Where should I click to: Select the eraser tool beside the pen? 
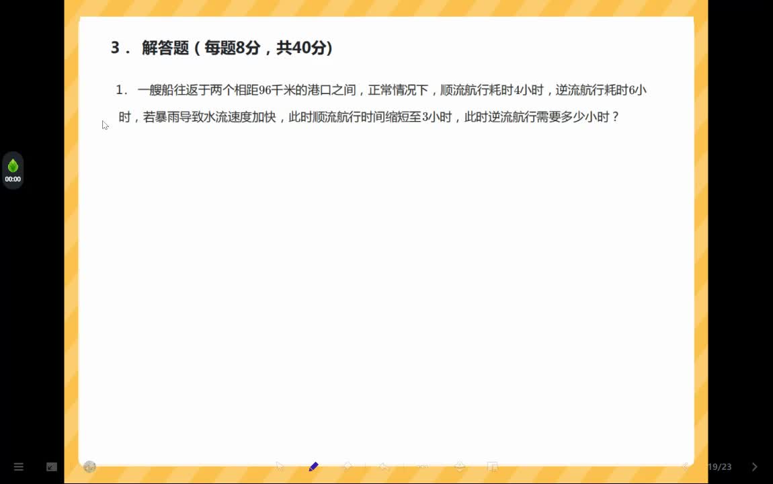348,467
